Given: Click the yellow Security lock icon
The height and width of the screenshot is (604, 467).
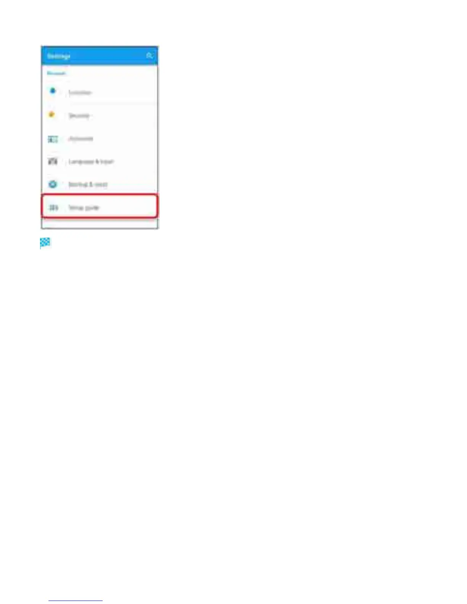Looking at the screenshot, I should (x=52, y=114).
